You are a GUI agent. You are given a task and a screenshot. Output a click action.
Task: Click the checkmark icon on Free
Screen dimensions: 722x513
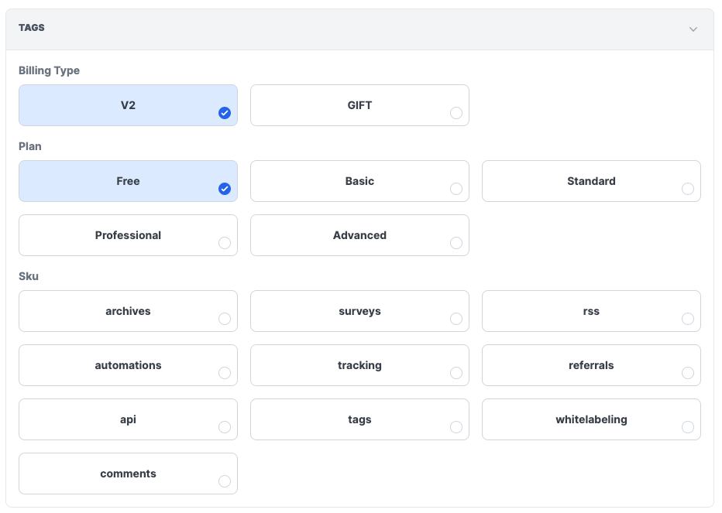225,189
